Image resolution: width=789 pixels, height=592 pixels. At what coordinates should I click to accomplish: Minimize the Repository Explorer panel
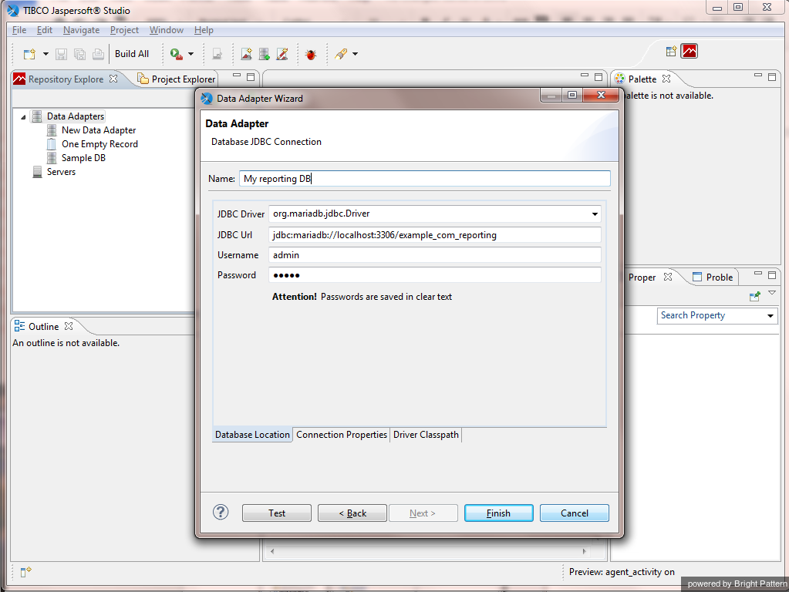[x=237, y=76]
